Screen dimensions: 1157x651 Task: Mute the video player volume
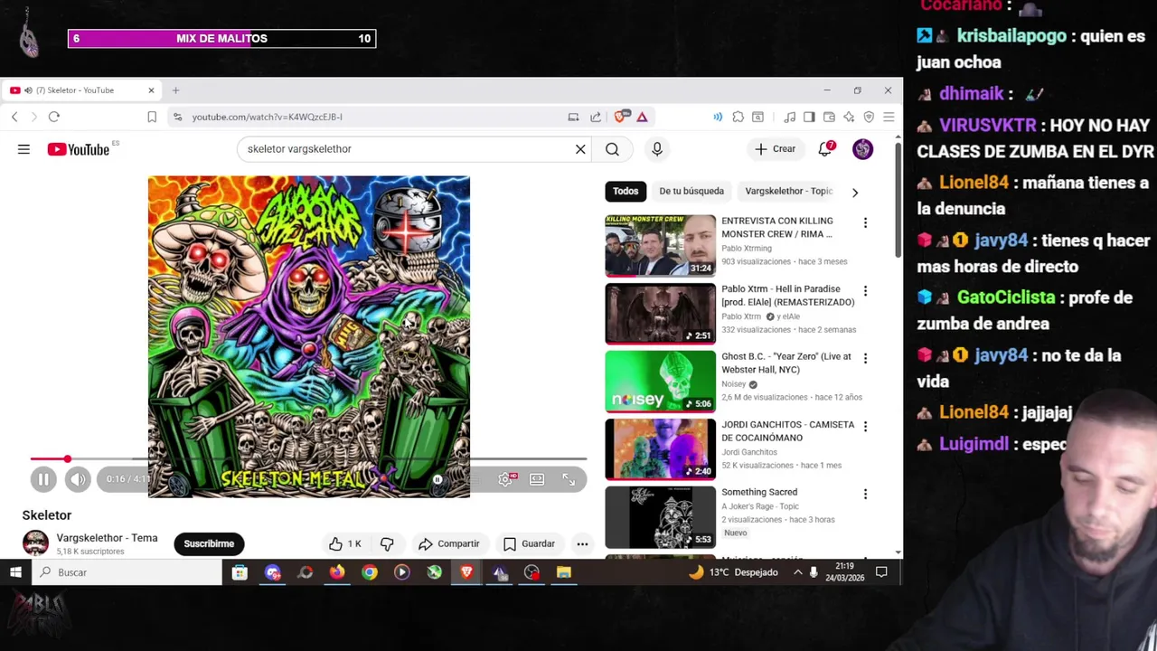(78, 479)
